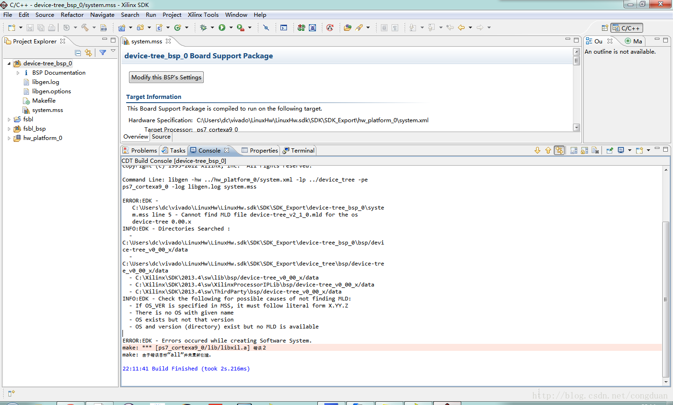This screenshot has width=673, height=405.
Task: Toggle Link with Editor in Project Explorer
Action: [x=88, y=53]
